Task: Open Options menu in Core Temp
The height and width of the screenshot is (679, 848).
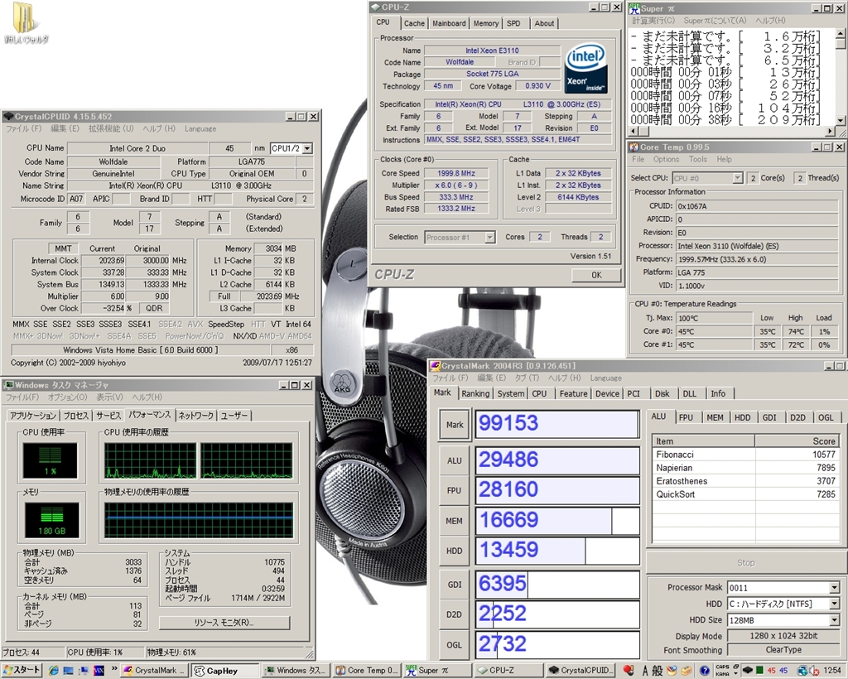Action: click(x=666, y=159)
